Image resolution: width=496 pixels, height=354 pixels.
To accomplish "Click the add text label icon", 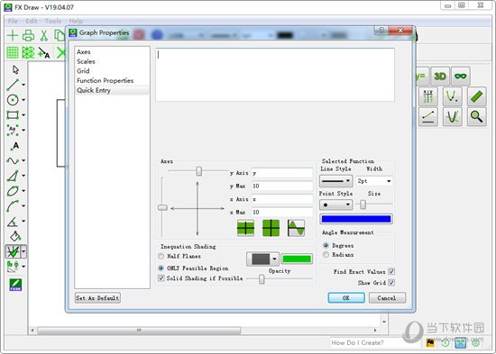I will pyautogui.click(x=43, y=52).
